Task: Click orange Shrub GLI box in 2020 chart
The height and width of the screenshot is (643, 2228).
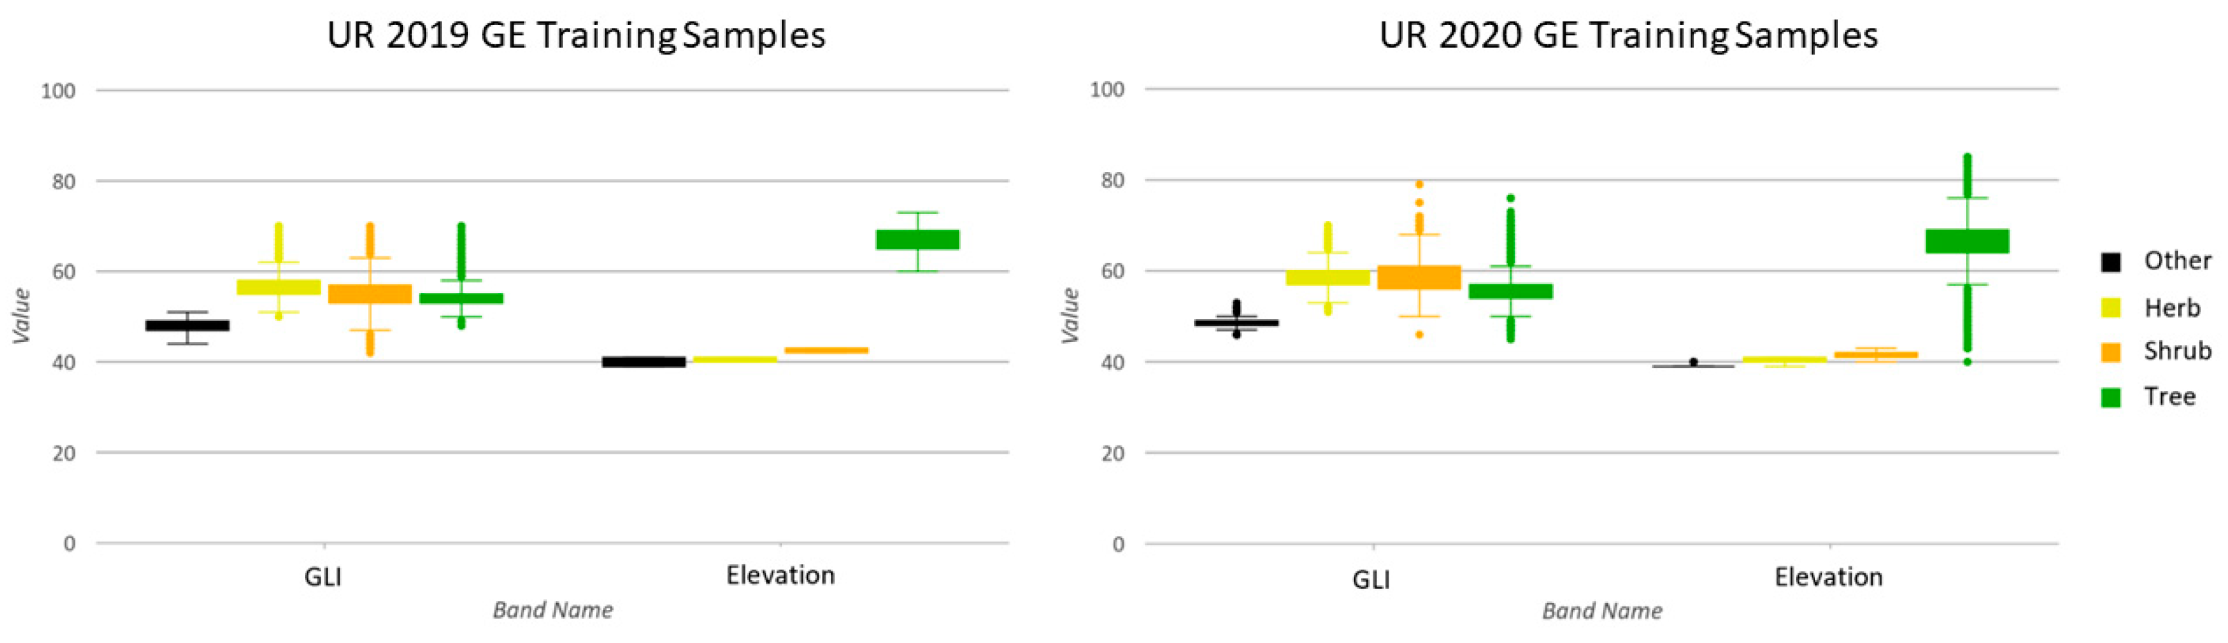Action: pyautogui.click(x=1418, y=278)
